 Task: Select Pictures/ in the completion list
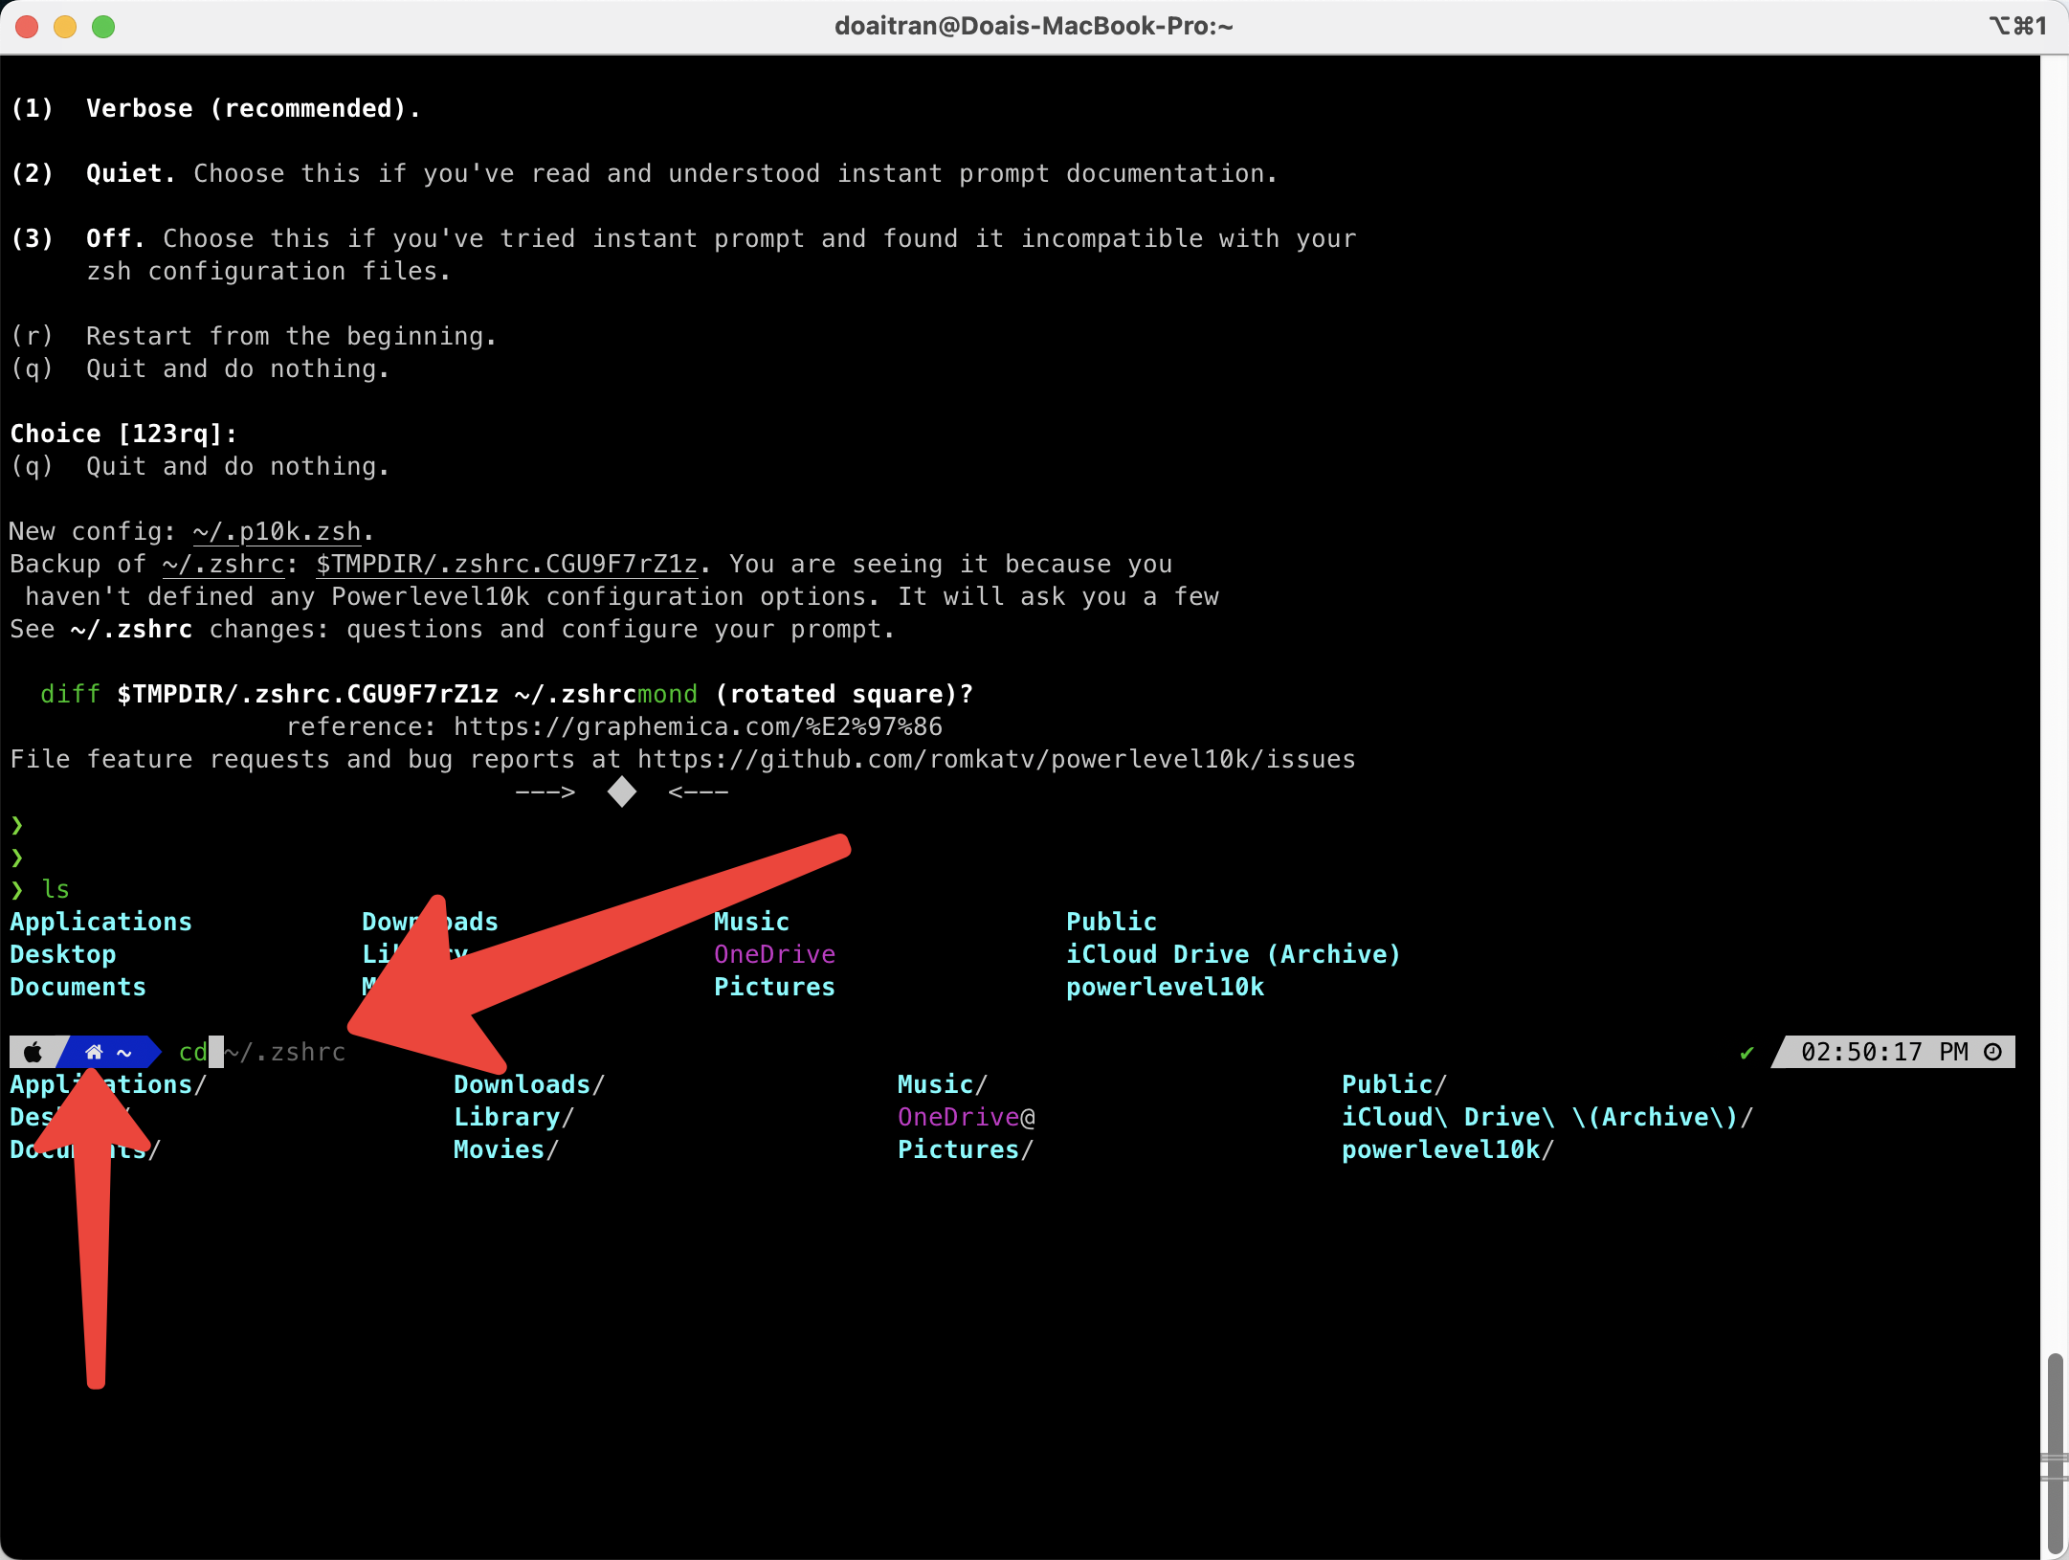[966, 1149]
